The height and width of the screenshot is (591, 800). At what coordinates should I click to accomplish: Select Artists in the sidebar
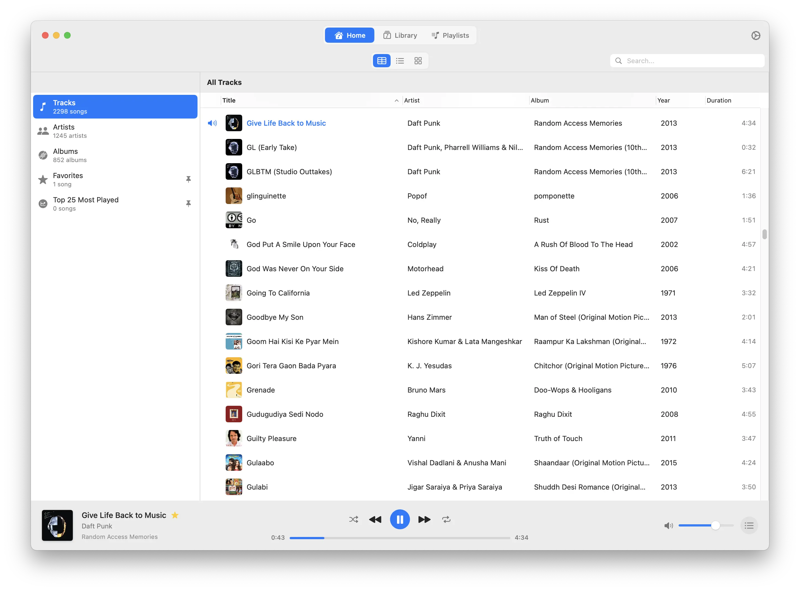(115, 131)
